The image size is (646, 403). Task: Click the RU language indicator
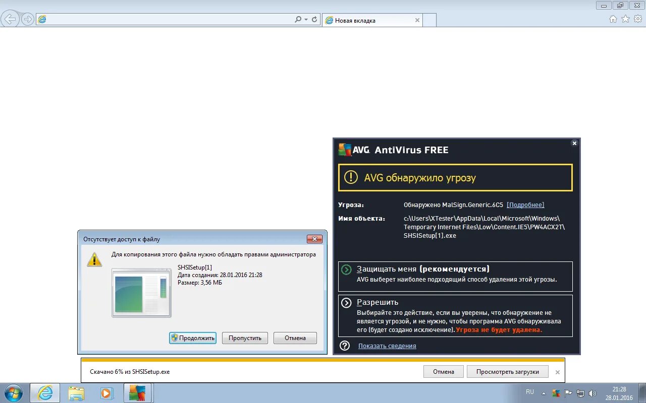[530, 392]
